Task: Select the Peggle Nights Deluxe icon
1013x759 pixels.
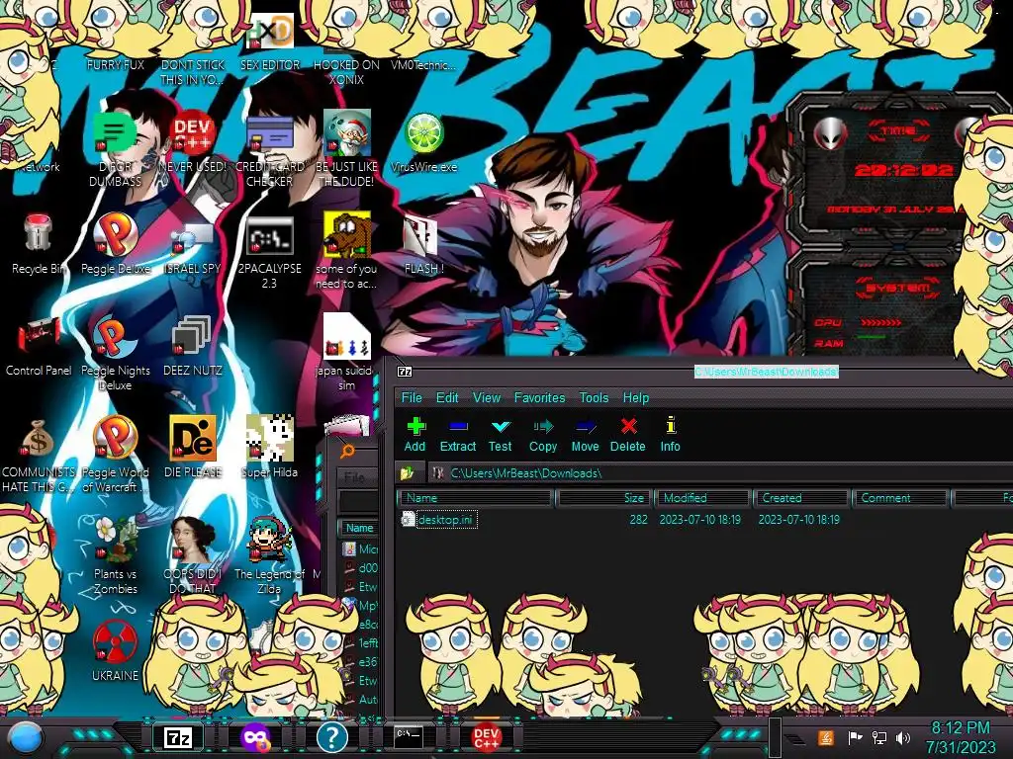Action: (116, 354)
